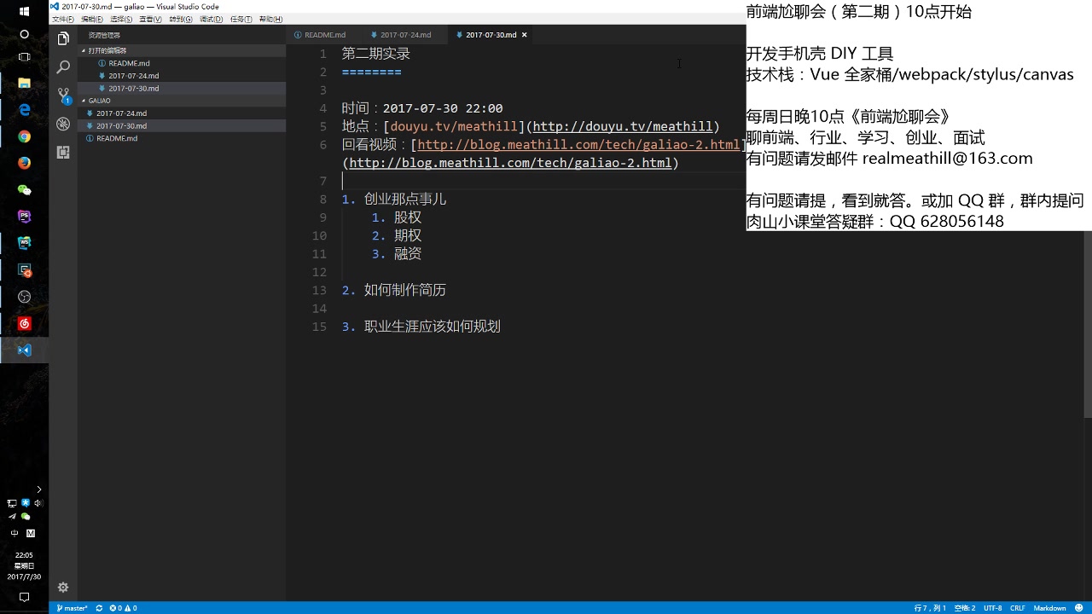
Task: Click the 第二期实录 heading on line 1
Action: coord(376,54)
